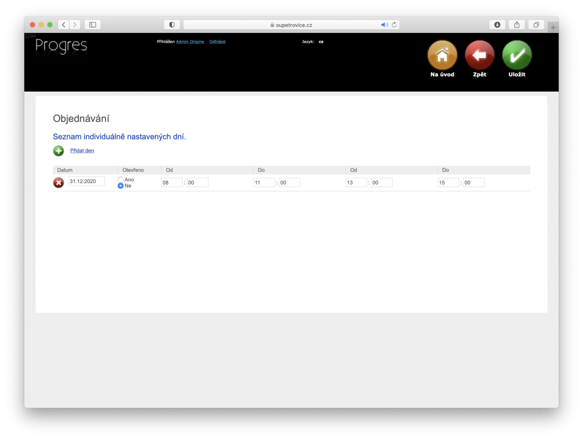
Task: Open the Přidat den link
Action: (82, 151)
